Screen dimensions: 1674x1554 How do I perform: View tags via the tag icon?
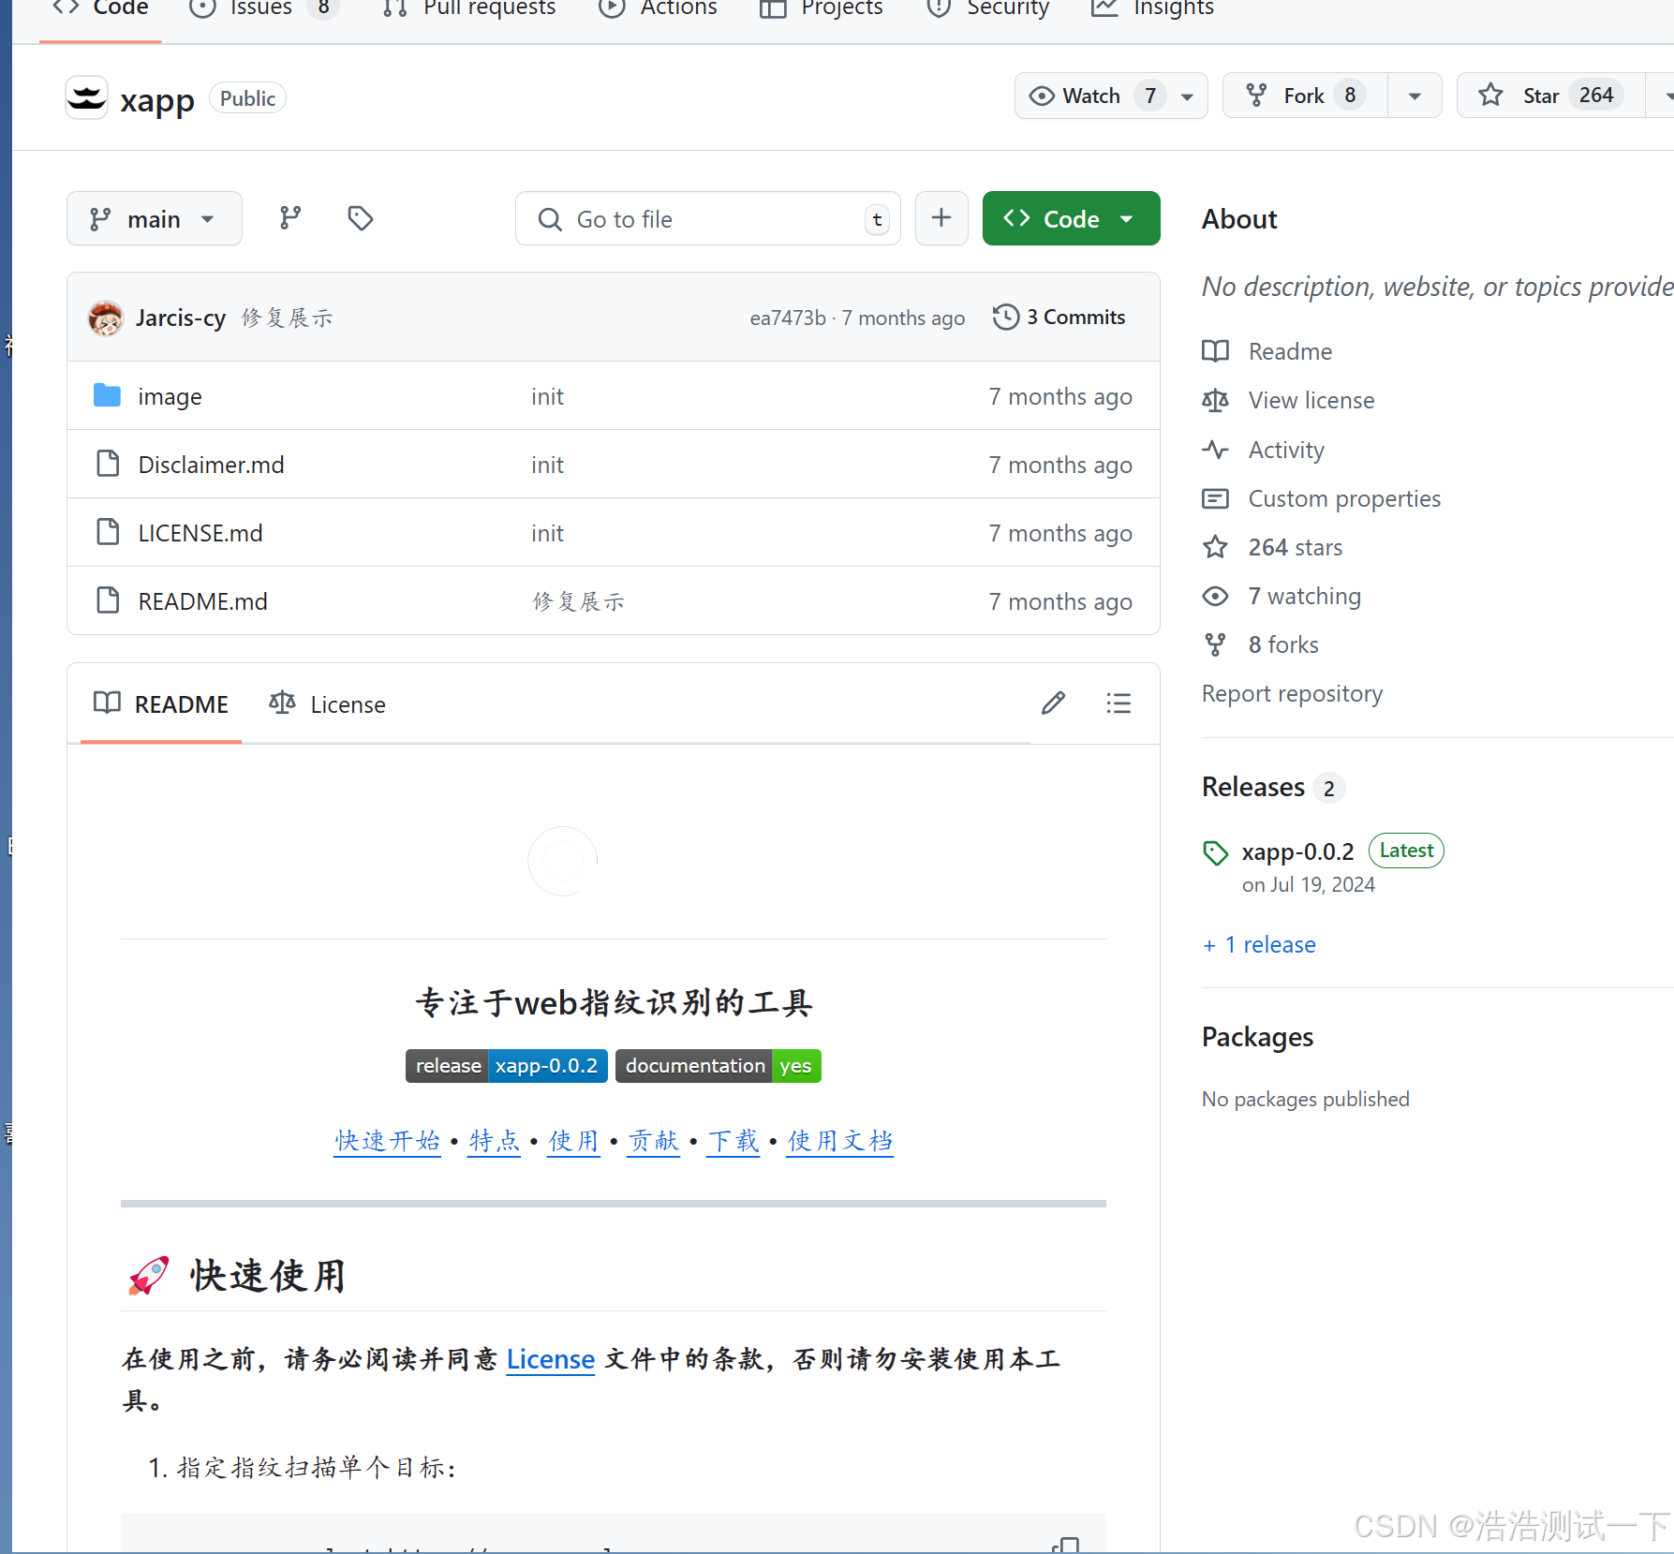361,218
